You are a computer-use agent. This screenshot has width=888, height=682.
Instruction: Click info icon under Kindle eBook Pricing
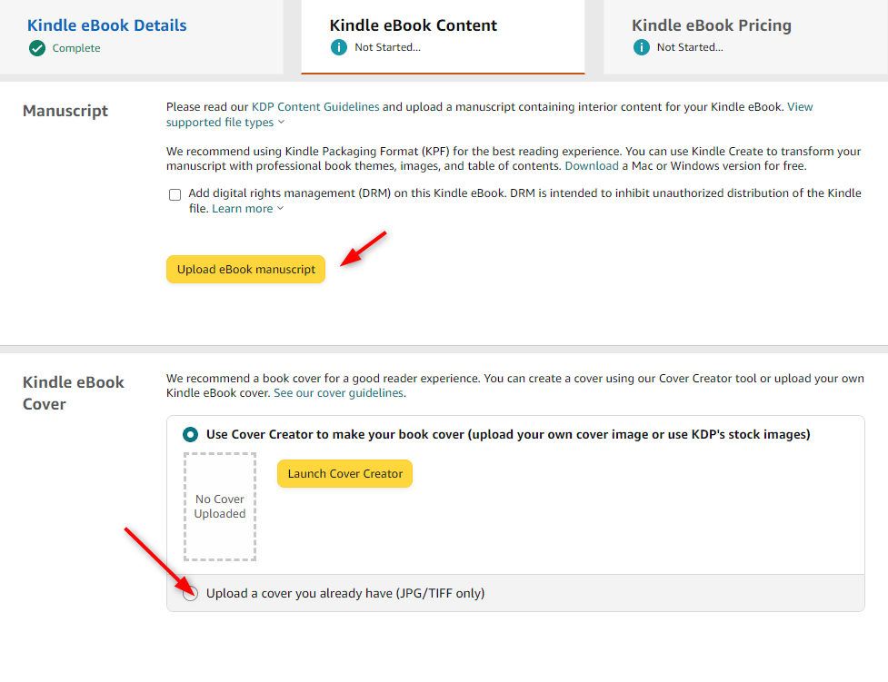[x=641, y=47]
